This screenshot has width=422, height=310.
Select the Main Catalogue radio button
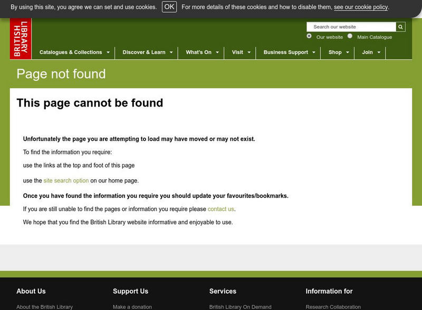[350, 36]
